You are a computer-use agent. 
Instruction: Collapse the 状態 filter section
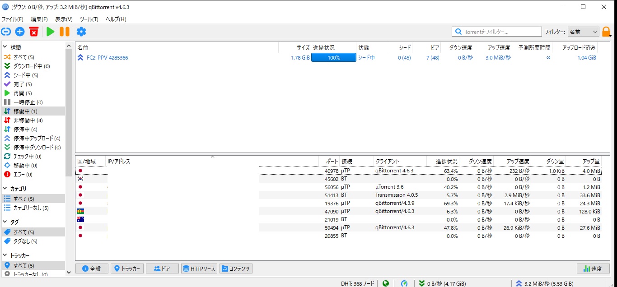coord(5,47)
